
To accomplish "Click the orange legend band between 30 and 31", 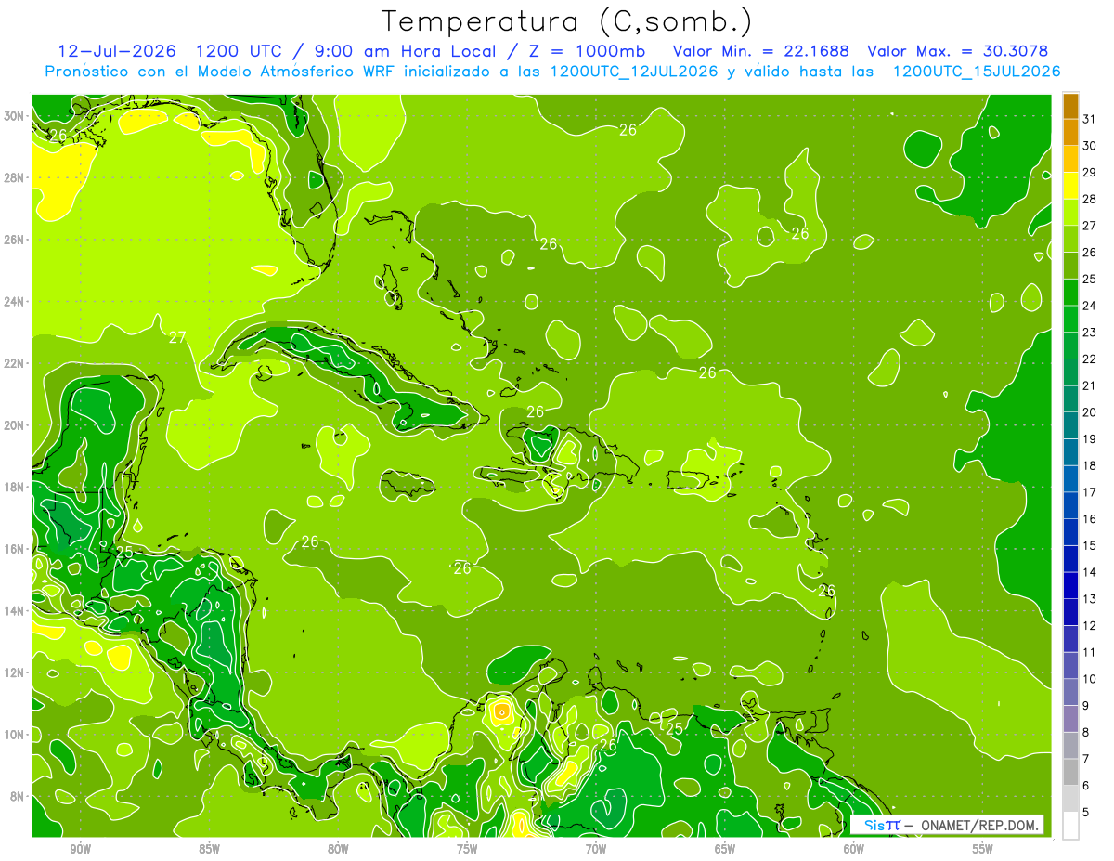I will pos(1070,132).
